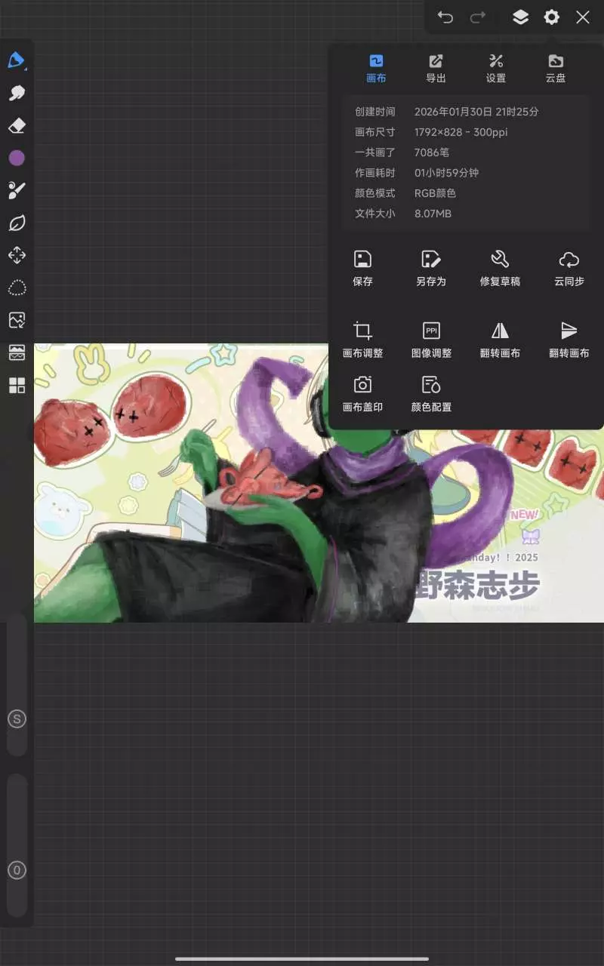604x966 pixels.
Task: Open the insert image tool
Action: pyautogui.click(x=17, y=321)
